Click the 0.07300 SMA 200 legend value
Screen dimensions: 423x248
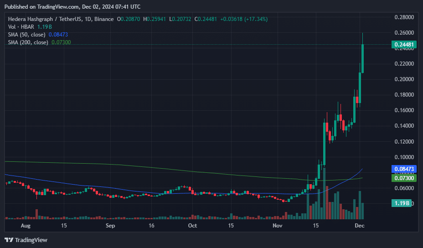coord(61,42)
